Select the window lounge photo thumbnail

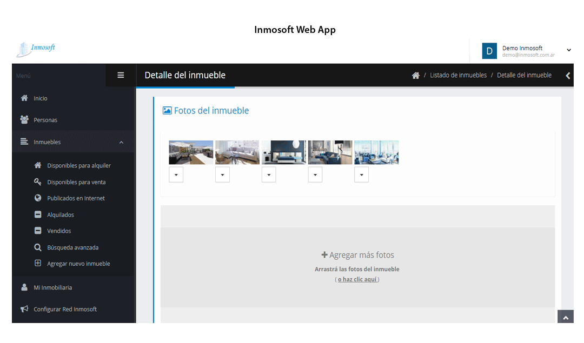[x=376, y=152]
